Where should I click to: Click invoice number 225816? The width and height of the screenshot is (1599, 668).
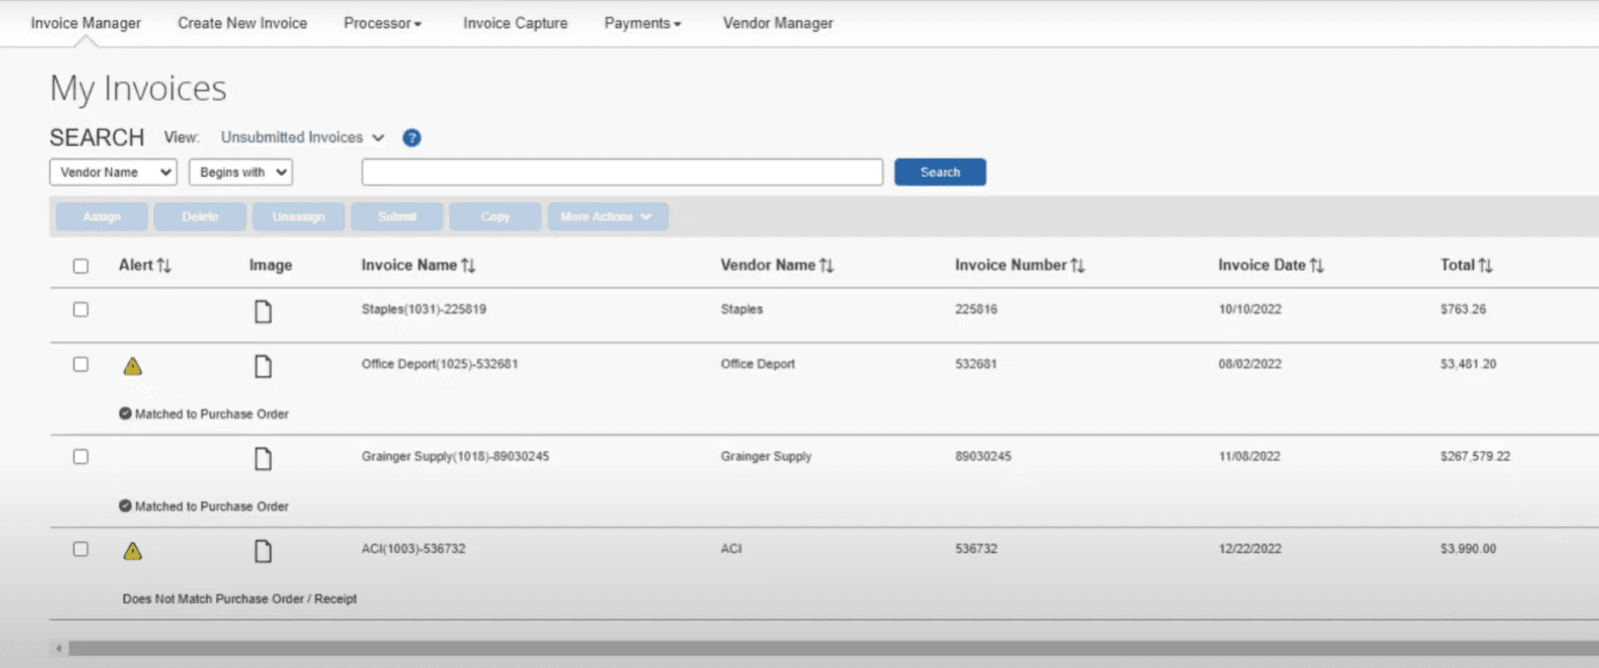pos(976,310)
